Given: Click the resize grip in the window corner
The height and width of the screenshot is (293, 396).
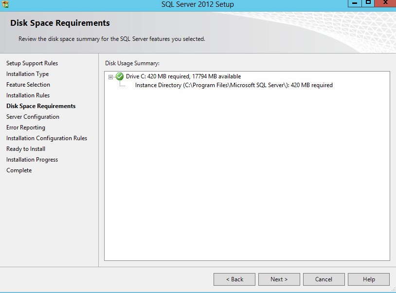Looking at the screenshot, I should [393, 290].
